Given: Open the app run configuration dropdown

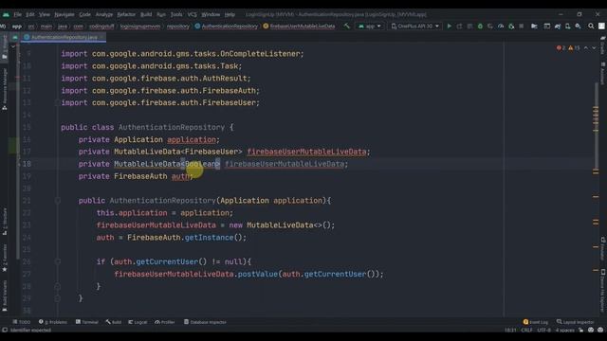Looking at the screenshot, I should pyautogui.click(x=369, y=26).
